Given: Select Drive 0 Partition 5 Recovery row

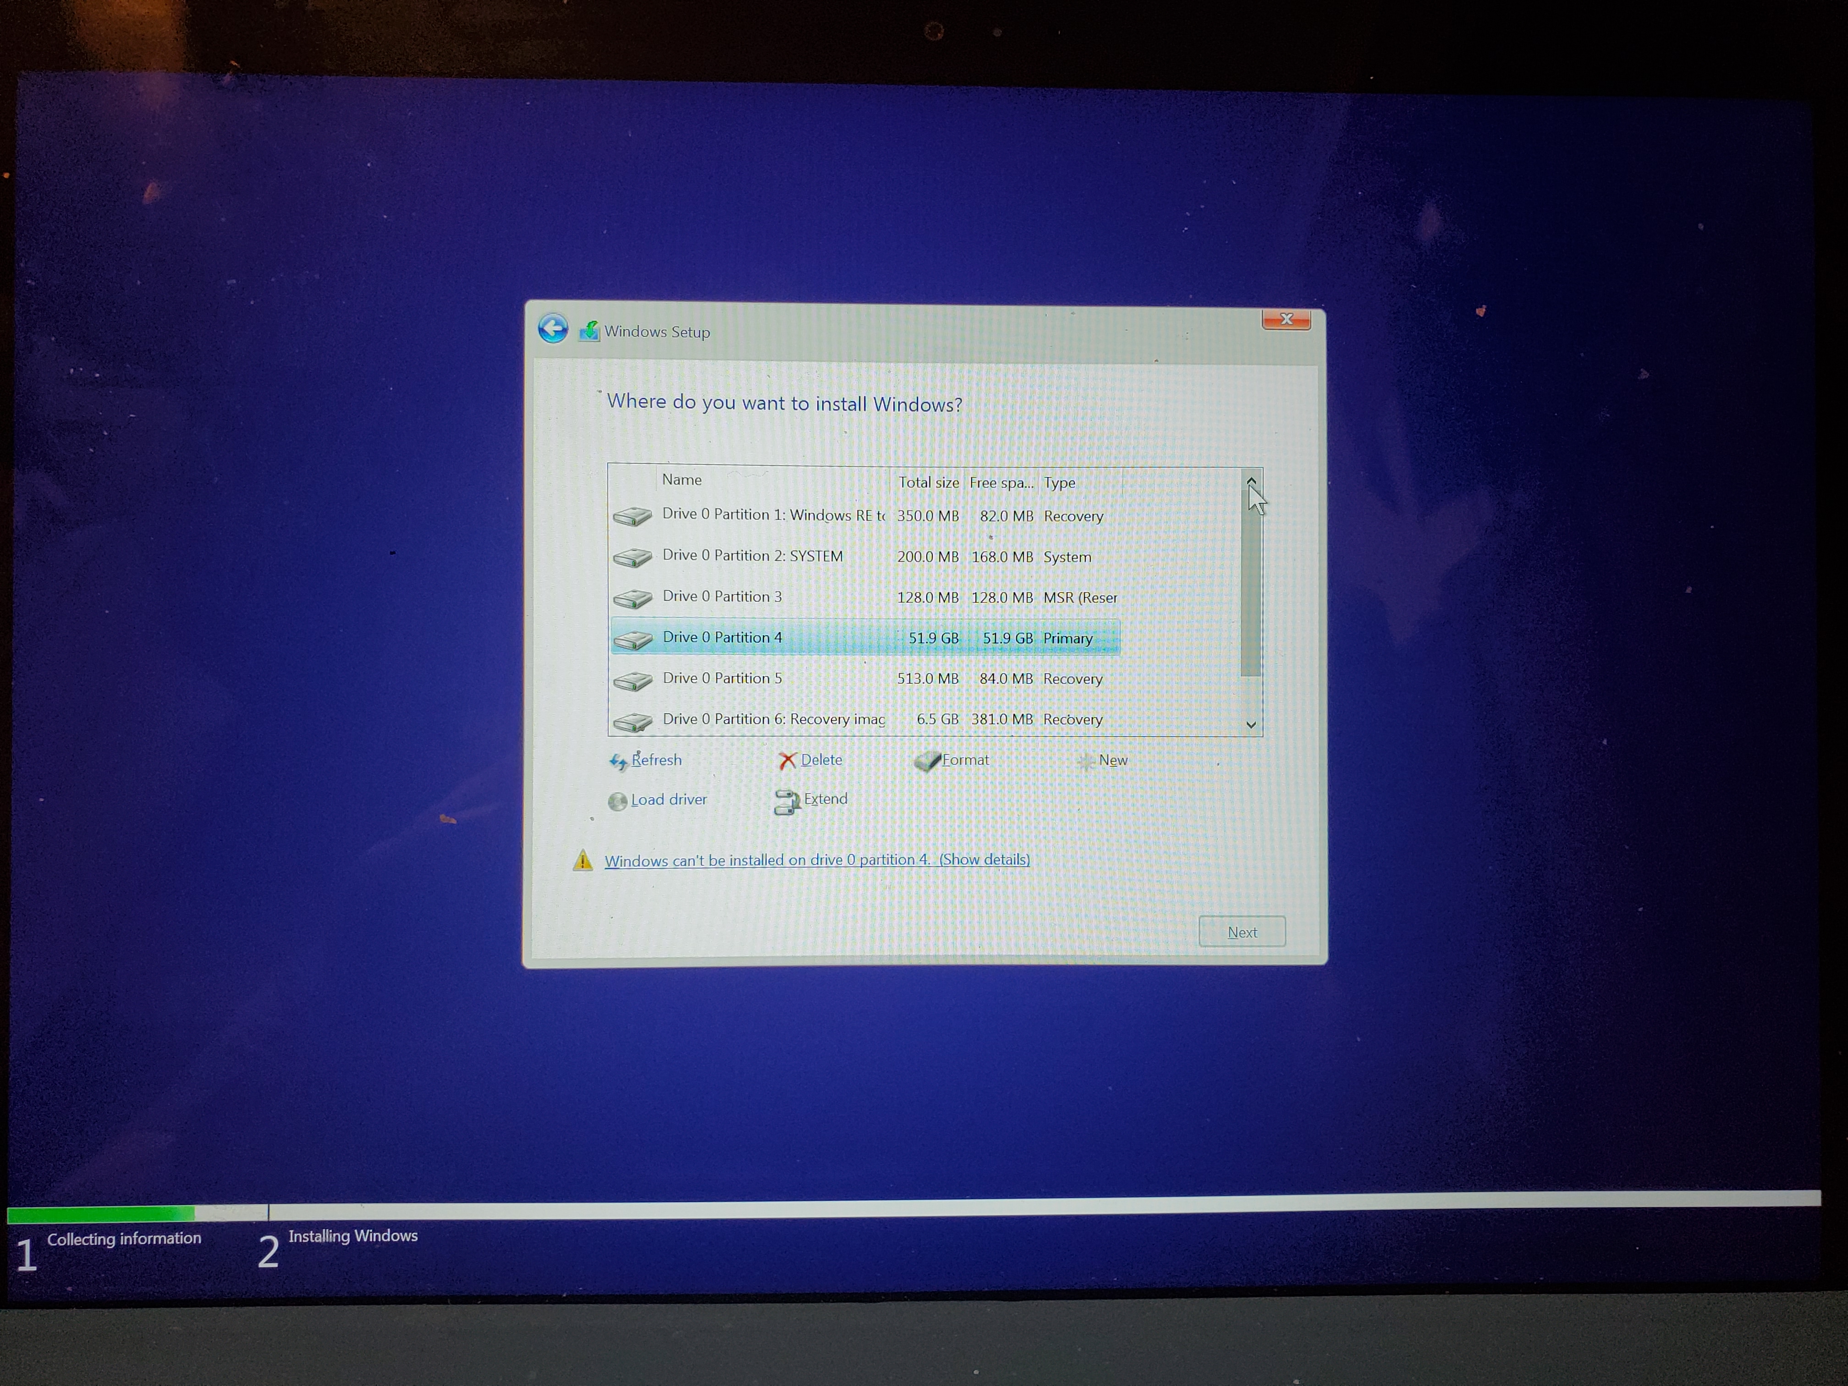Looking at the screenshot, I should click(x=723, y=678).
